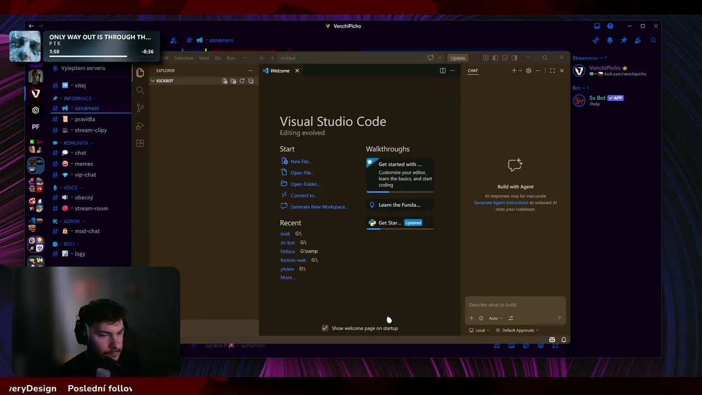Screen dimensions: 702x395
Task: Collapse all folders in KICKBOT explorer
Action: 251,81
